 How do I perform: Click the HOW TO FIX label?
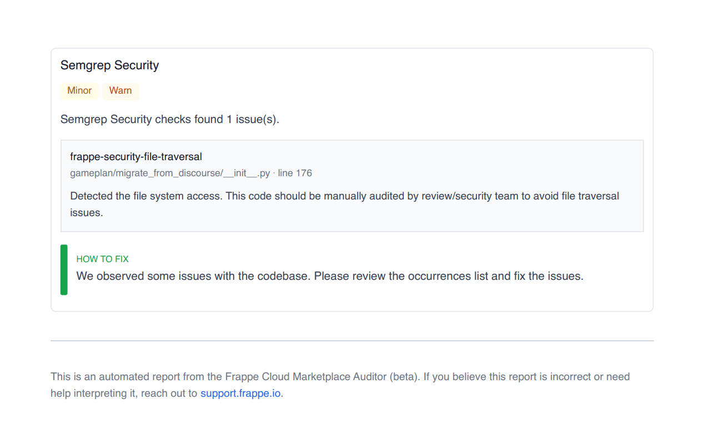[x=103, y=259]
